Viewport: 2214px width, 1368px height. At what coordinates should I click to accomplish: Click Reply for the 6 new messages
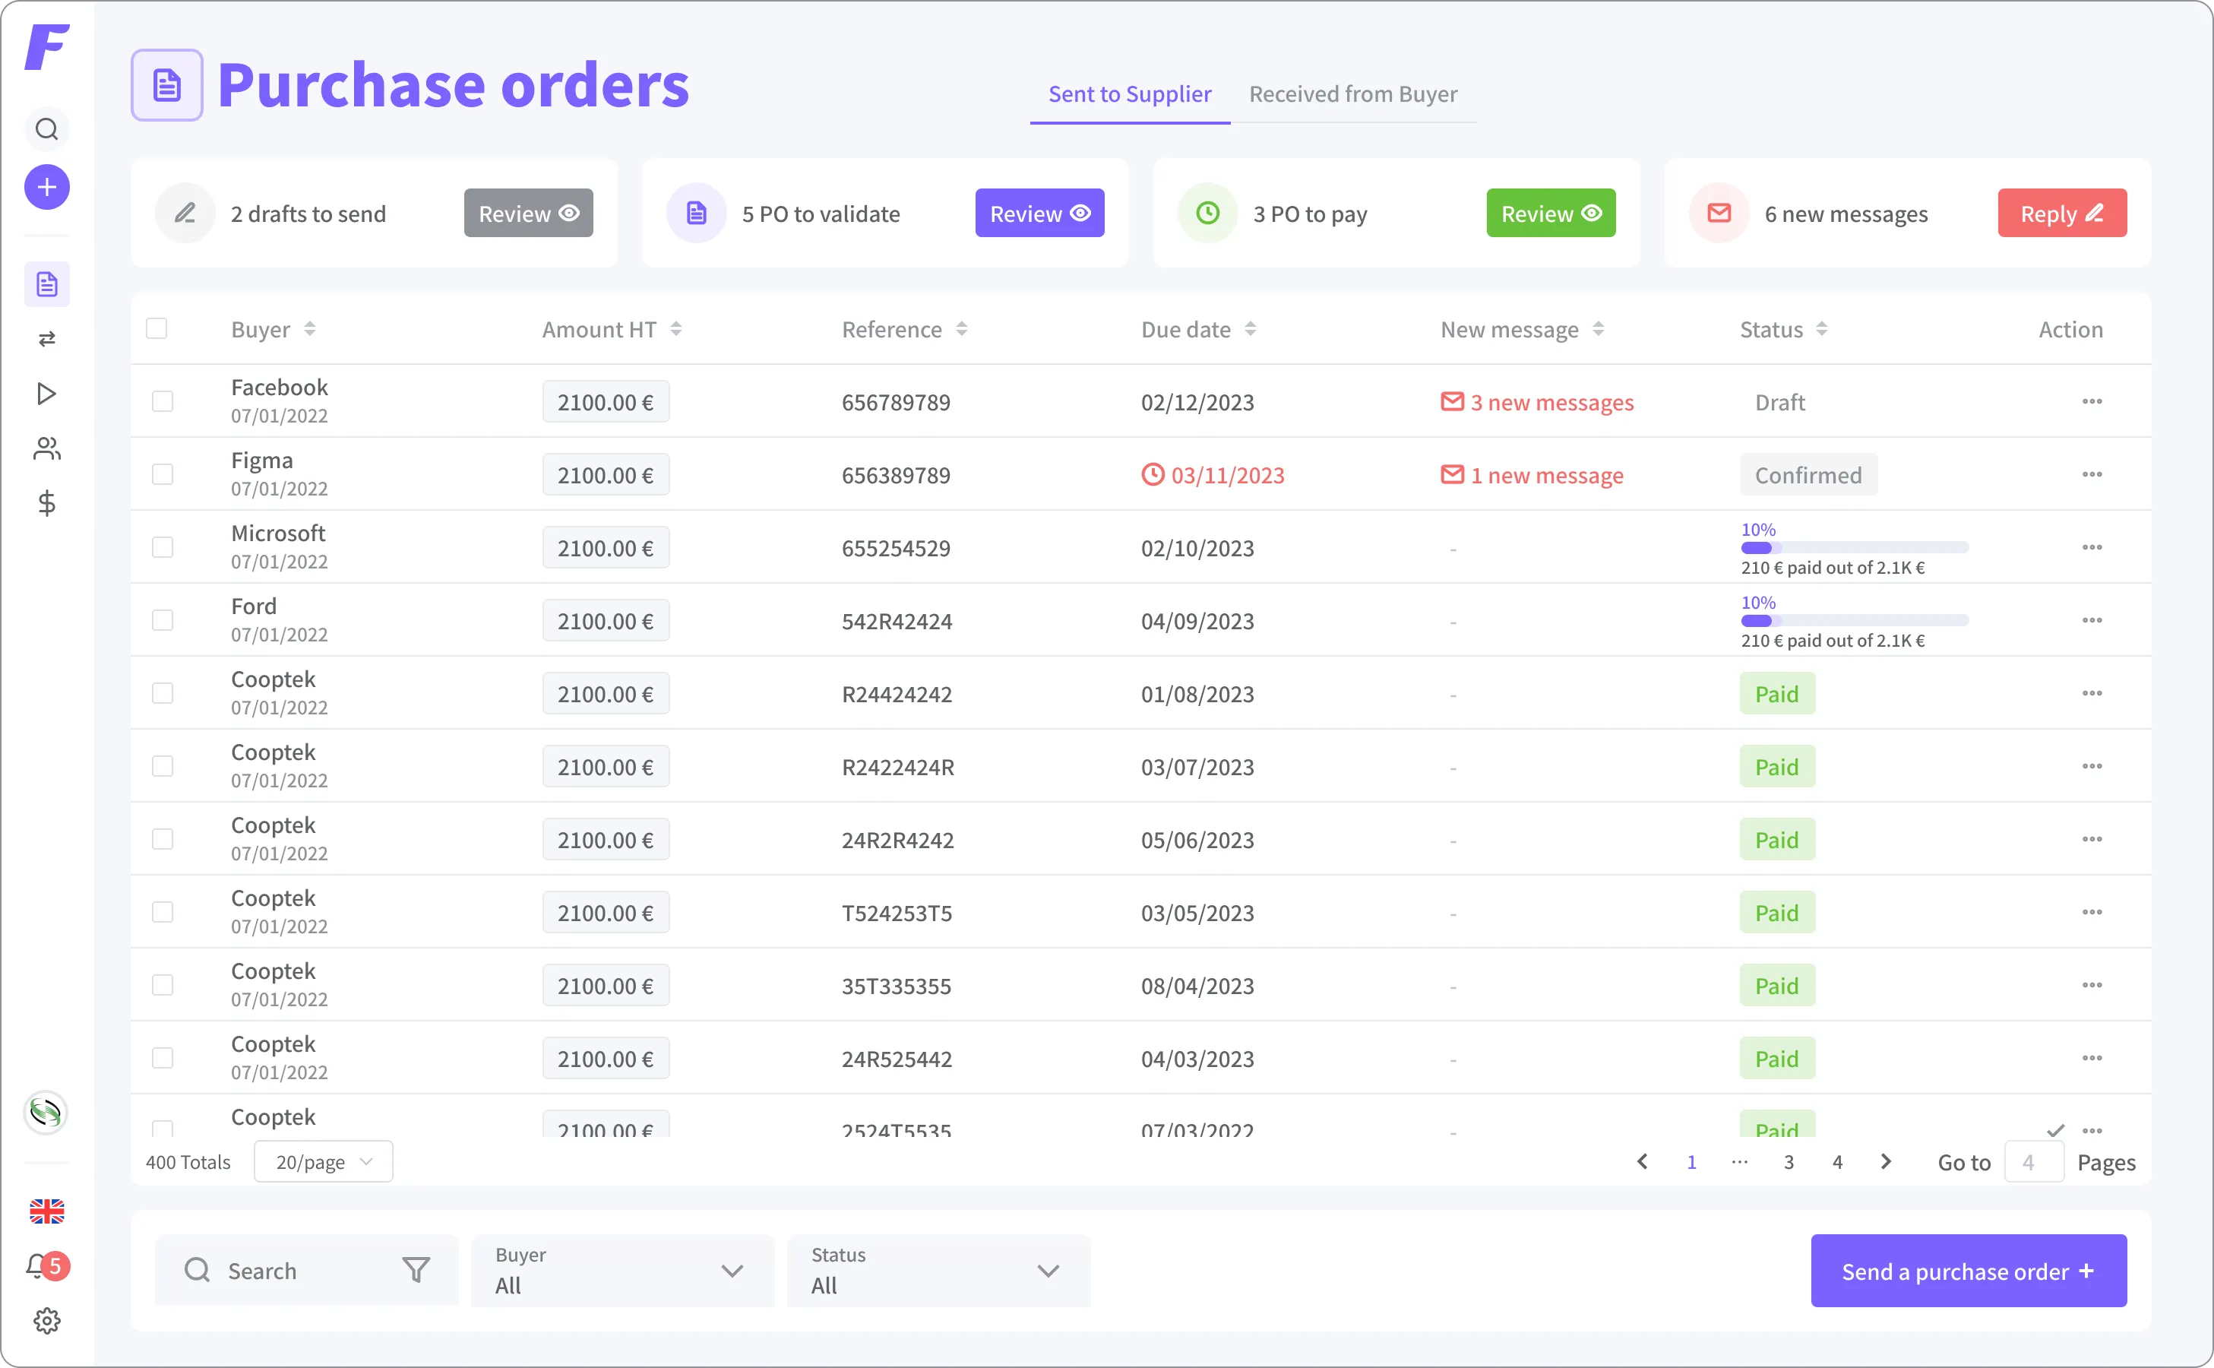pos(2061,213)
